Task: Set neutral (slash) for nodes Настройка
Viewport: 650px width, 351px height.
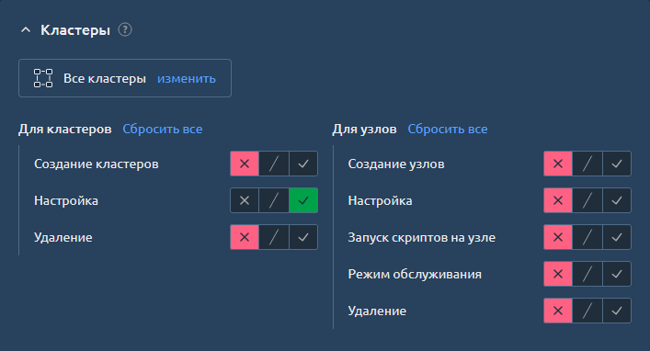Action: point(587,200)
